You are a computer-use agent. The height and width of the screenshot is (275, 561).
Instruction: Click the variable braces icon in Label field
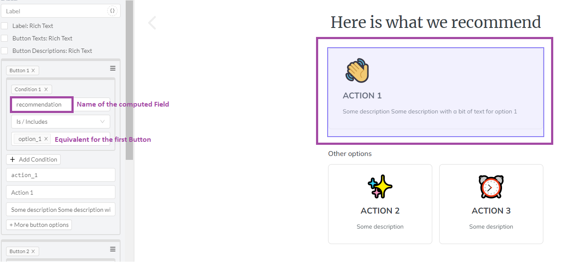pos(112,11)
